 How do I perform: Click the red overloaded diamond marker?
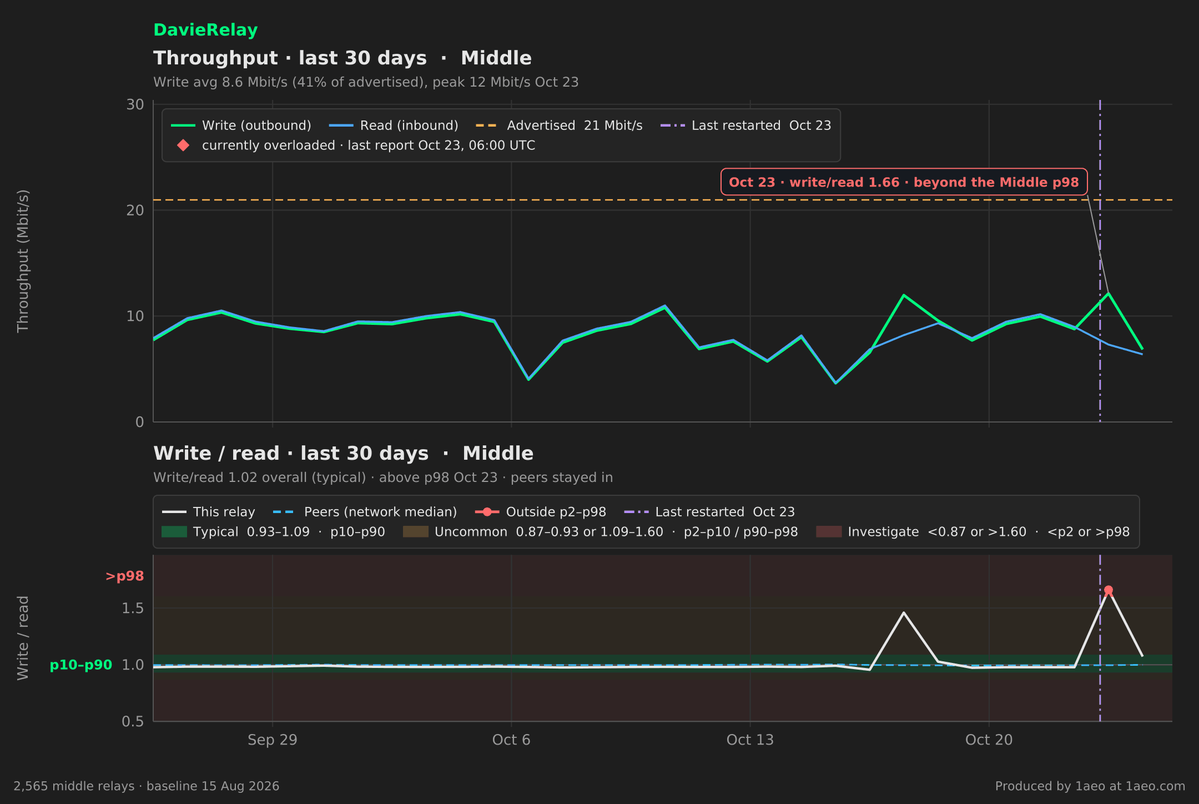point(183,145)
